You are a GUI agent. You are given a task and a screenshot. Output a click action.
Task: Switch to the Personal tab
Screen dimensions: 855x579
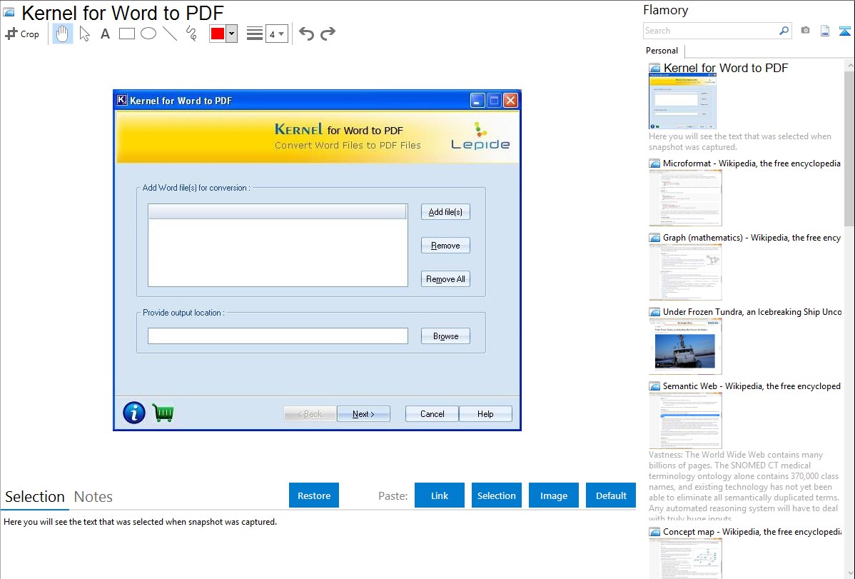662,51
